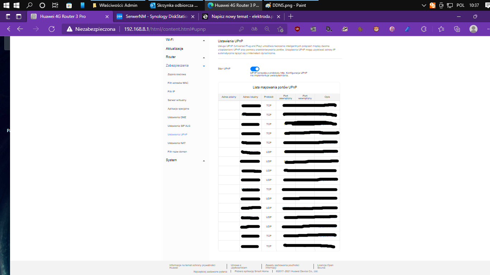Turn off the Stan UPnP switch
Screen dimensions: 490x275
coord(255,69)
